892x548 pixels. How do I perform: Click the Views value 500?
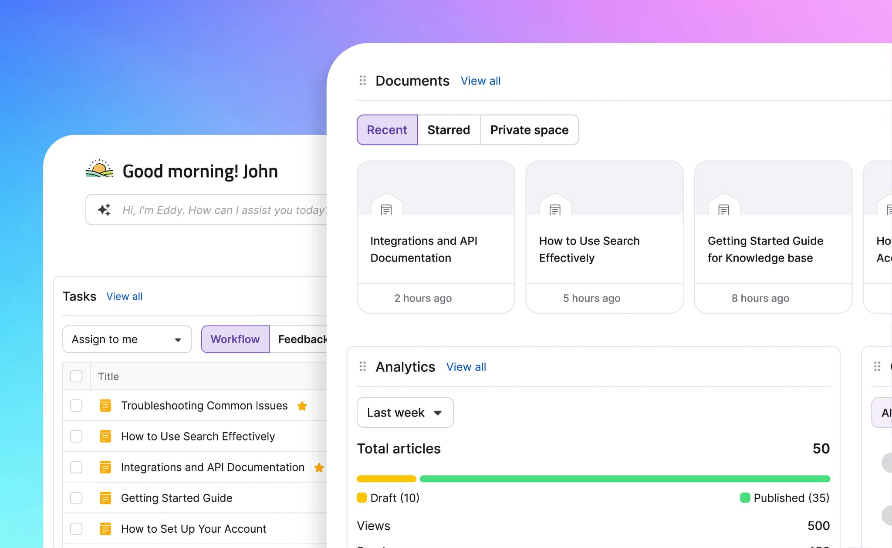[x=818, y=526]
